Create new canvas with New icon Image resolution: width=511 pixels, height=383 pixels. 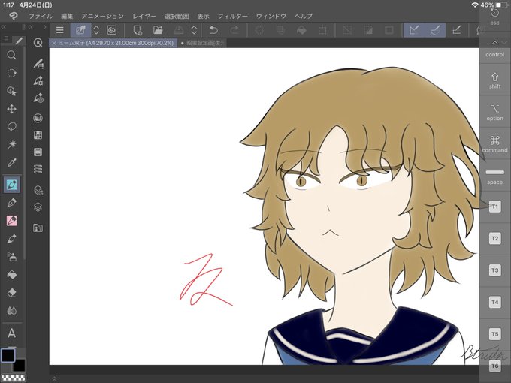(138, 30)
